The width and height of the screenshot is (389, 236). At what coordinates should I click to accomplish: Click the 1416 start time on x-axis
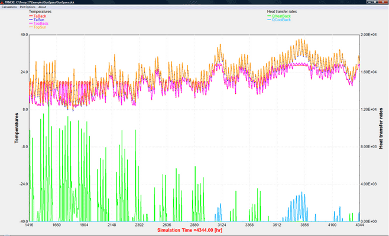(x=30, y=225)
